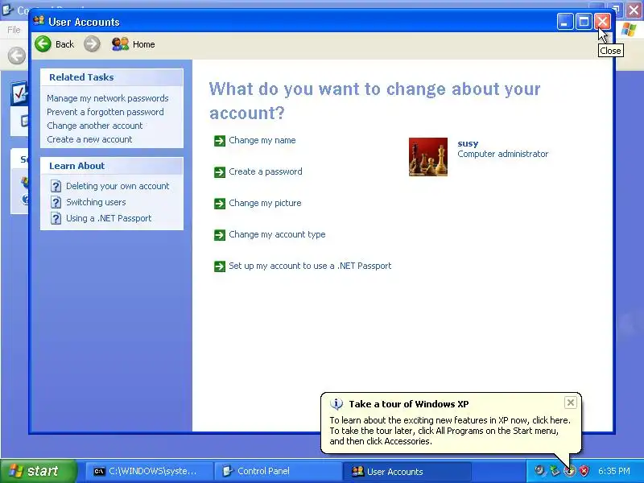Click help icon for Switching users
644x483 pixels.
tap(56, 202)
